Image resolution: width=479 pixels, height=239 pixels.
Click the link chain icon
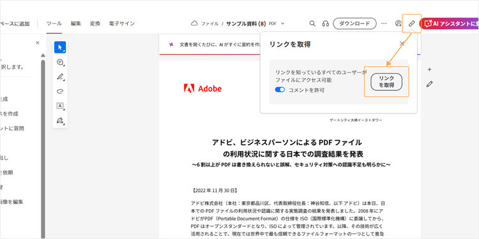(411, 24)
